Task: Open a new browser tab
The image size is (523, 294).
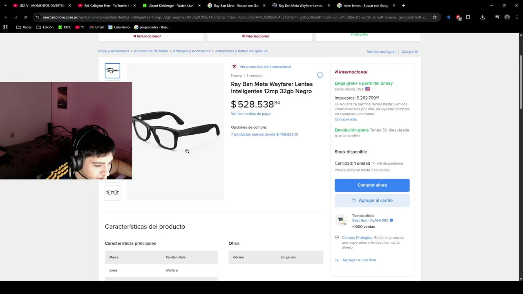Action: point(404,6)
